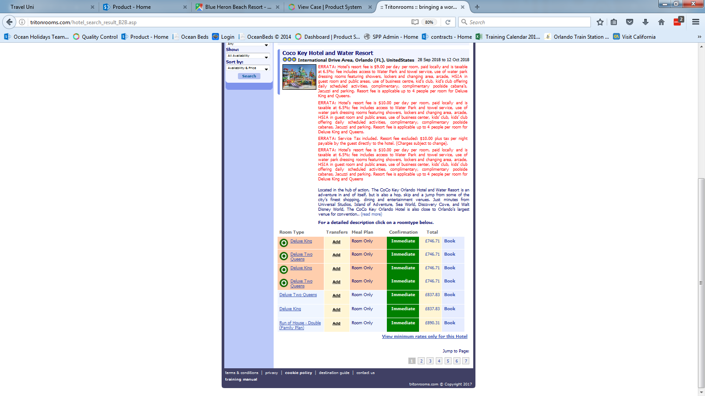Open the downloads arrow icon
Screen dimensions: 705x396
[646, 22]
